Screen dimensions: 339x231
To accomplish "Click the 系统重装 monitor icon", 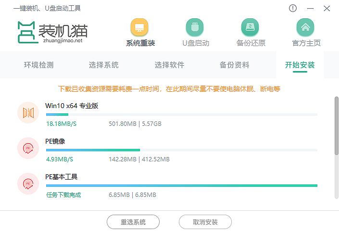I will pos(139,27).
